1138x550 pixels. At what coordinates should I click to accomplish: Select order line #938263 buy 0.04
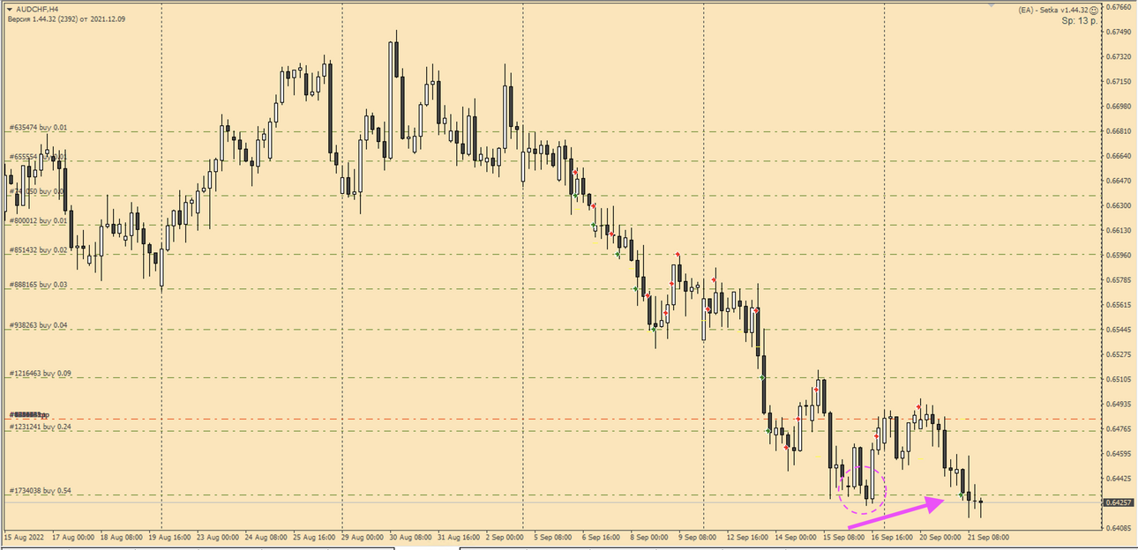(x=38, y=324)
